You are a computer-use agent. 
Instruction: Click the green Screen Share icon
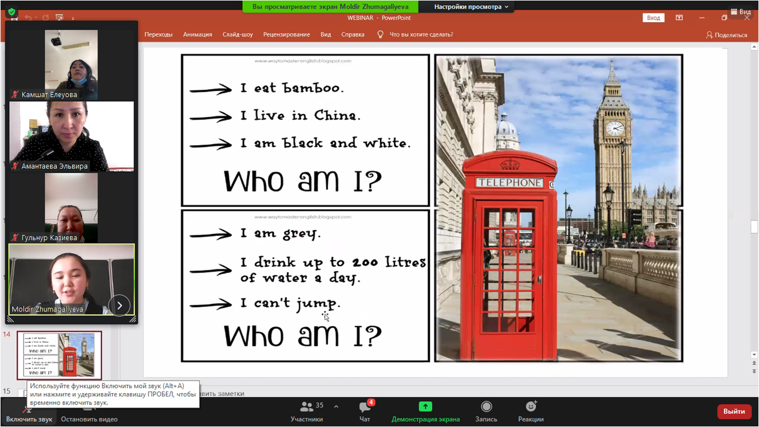click(x=425, y=406)
